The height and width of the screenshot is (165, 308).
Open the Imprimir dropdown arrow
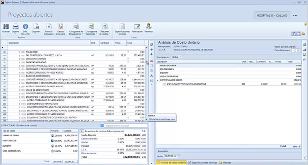tap(15, 34)
